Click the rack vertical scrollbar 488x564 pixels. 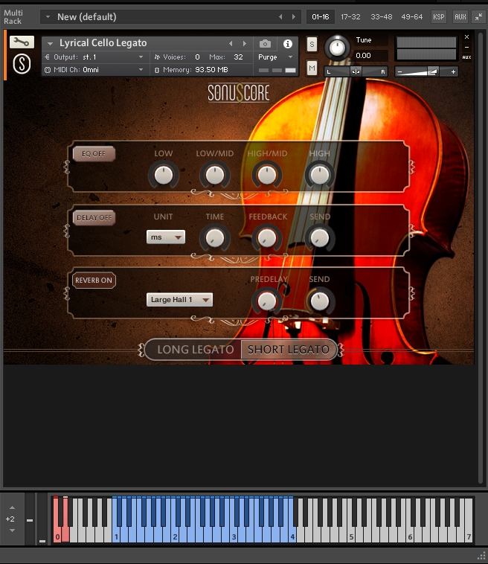point(481,257)
